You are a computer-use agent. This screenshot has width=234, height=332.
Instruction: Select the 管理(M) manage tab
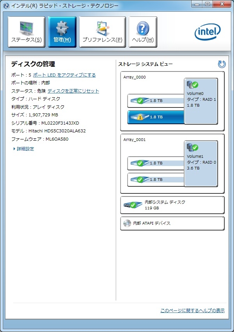pos(62,32)
